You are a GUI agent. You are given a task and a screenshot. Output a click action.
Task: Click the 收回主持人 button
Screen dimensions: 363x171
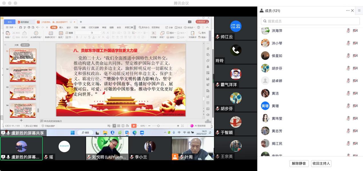[x=321, y=163]
